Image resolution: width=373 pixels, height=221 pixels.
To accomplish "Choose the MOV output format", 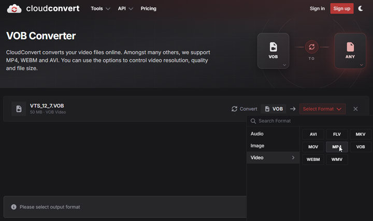I will 313,147.
